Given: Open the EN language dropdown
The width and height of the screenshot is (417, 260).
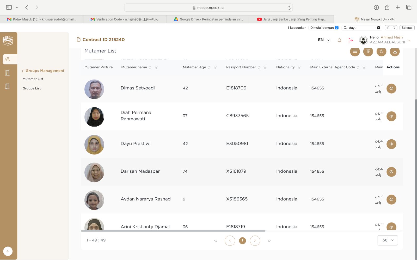Looking at the screenshot, I should [x=324, y=40].
